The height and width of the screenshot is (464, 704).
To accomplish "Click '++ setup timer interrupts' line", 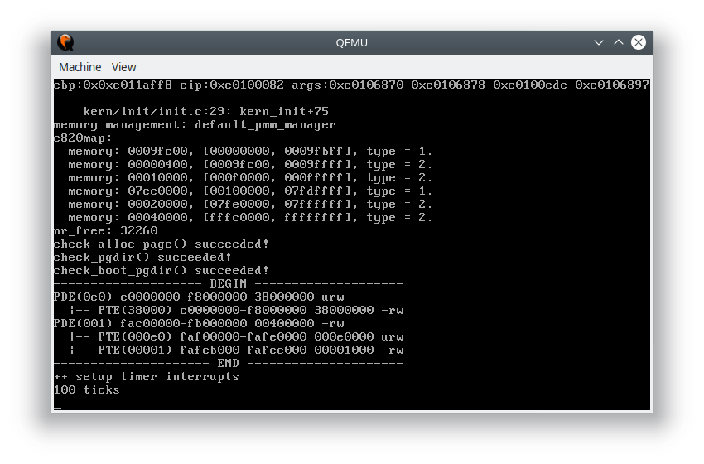I will tap(146, 376).
